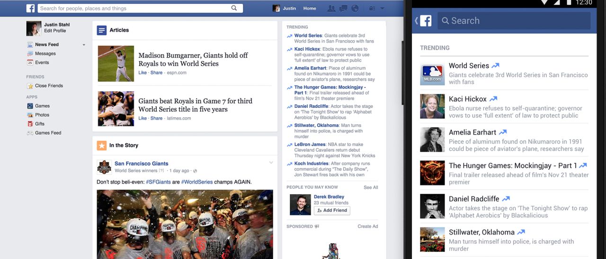Open Messages in left sidebar

point(45,53)
